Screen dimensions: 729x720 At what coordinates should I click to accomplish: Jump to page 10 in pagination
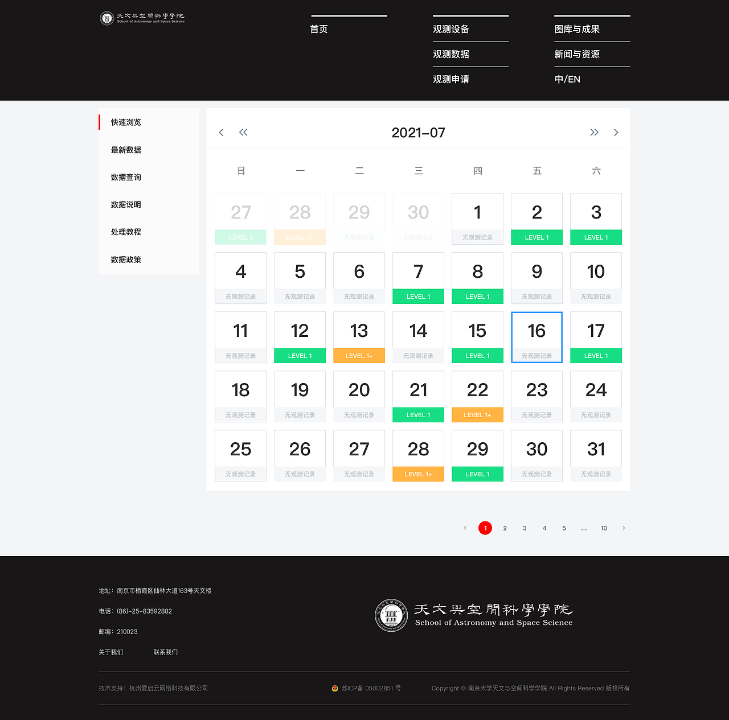604,528
